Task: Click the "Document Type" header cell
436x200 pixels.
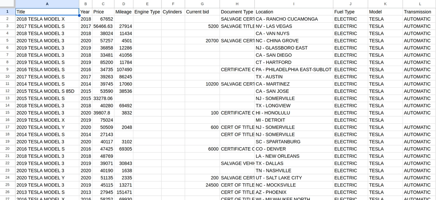Action: (x=237, y=12)
